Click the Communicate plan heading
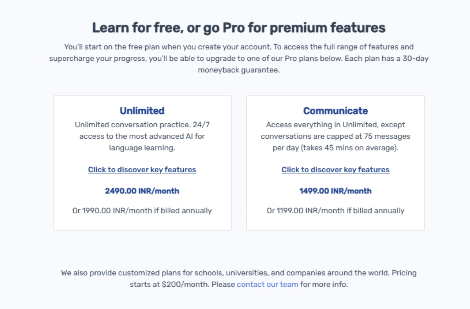 (335, 111)
